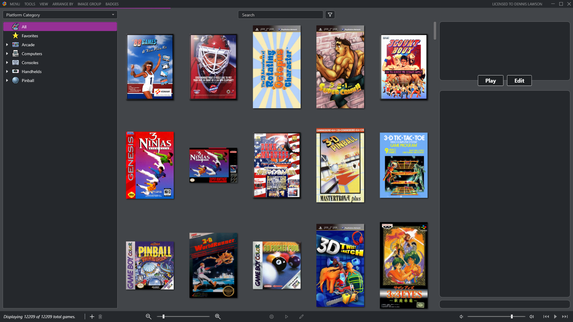The width and height of the screenshot is (573, 322).
Task: Click the Favorites star icon
Action: point(16,36)
